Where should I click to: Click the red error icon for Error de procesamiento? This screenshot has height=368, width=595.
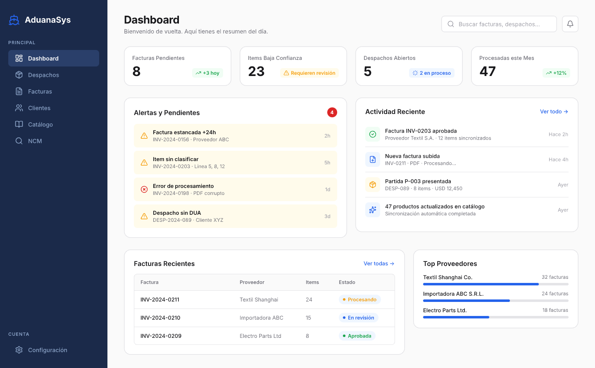click(x=144, y=190)
